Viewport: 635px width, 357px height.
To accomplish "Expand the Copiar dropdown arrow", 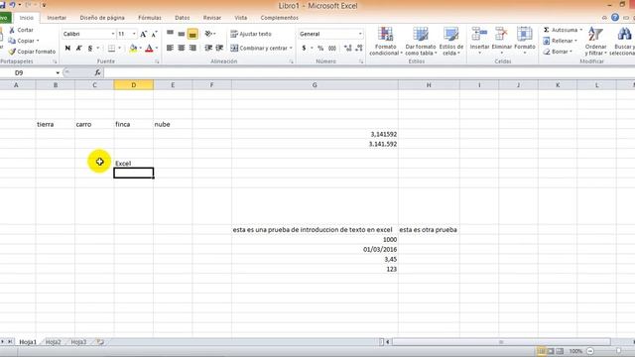I will click(38, 41).
